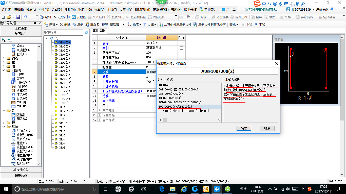Tick the 附加 checkbox for 类别
The width and height of the screenshot is (346, 194).
click(x=182, y=48)
